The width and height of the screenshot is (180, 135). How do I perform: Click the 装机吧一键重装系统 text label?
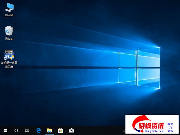click(x=9, y=64)
